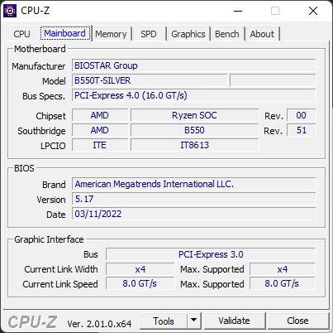Image resolution: width=333 pixels, height=333 pixels.
Task: Open the About tab
Action: (x=262, y=34)
